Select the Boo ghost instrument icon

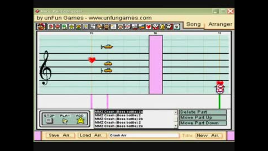177,27
